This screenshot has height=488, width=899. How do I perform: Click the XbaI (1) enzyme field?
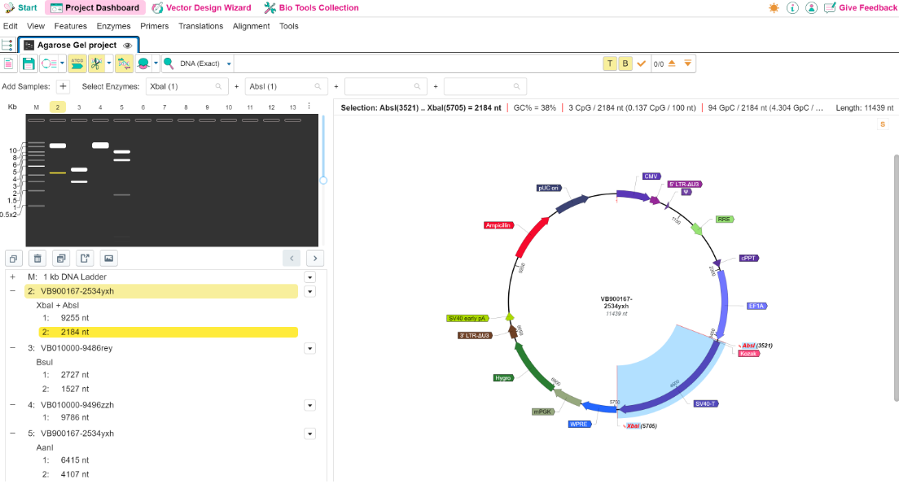(186, 86)
